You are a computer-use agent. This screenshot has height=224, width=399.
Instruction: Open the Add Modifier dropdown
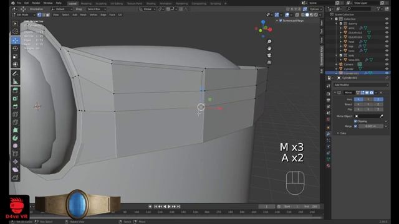(361, 85)
